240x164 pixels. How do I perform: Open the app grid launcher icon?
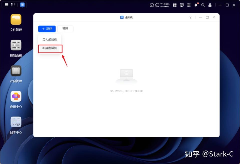tap(13, 5)
